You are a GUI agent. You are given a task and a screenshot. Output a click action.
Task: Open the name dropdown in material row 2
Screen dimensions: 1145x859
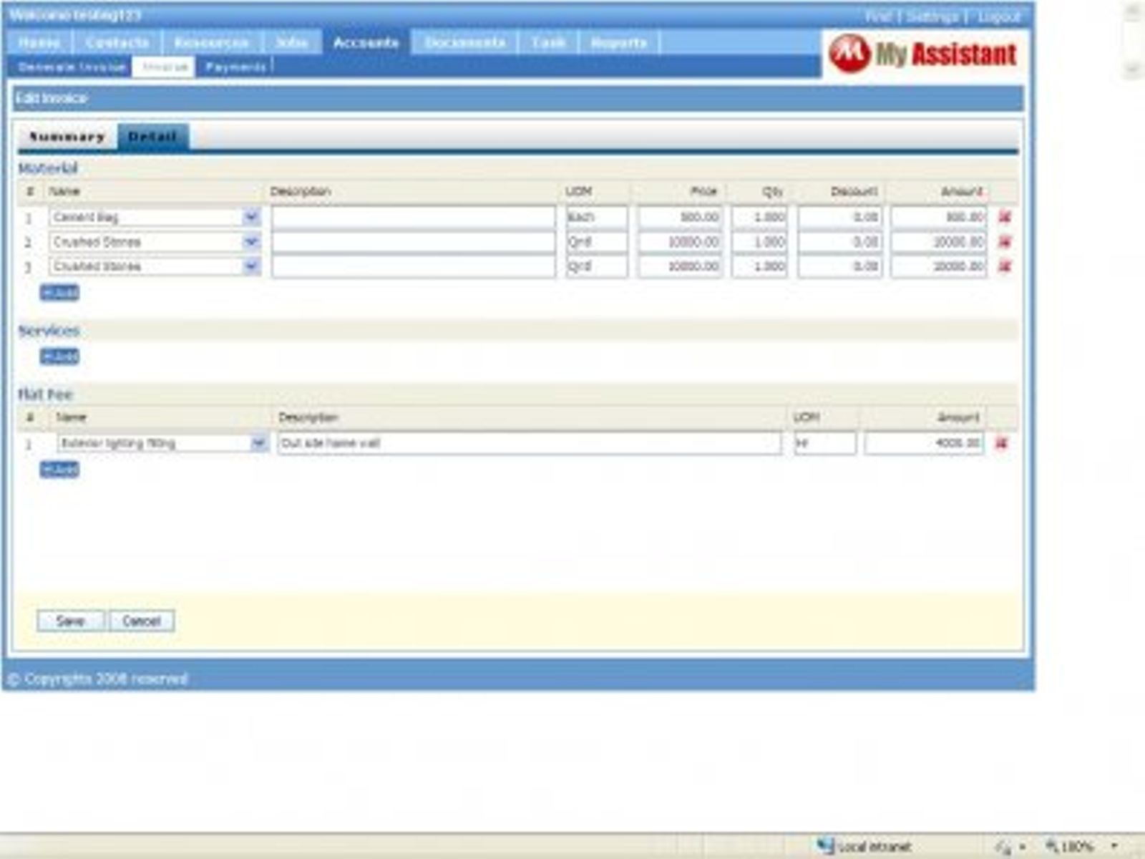pyautogui.click(x=251, y=242)
